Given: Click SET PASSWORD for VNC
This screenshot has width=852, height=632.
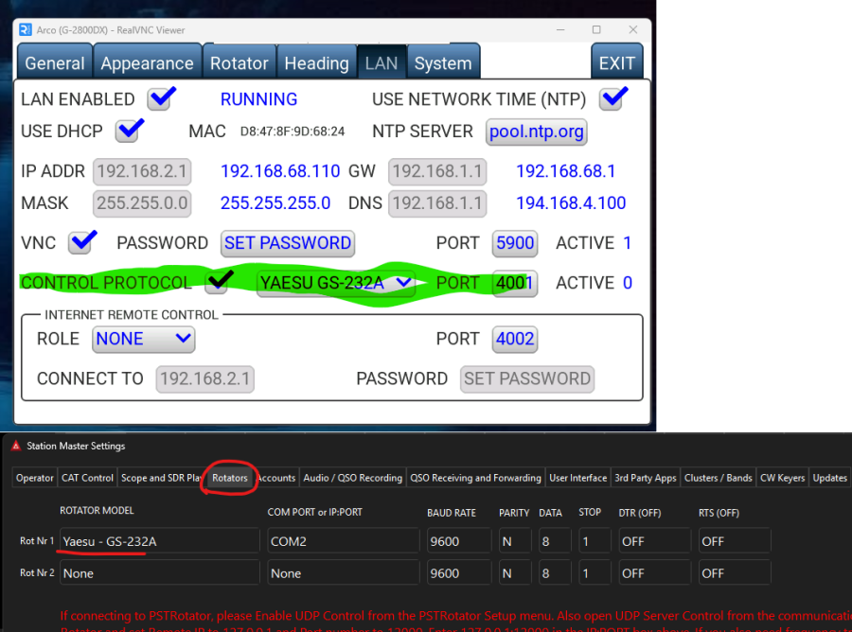Looking at the screenshot, I should 288,243.
